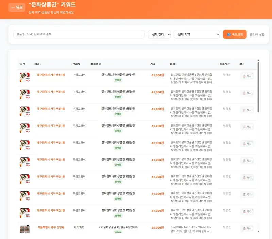The height and width of the screenshot is (239, 272).
Task: Select the 지역 column header
Action: [37, 64]
